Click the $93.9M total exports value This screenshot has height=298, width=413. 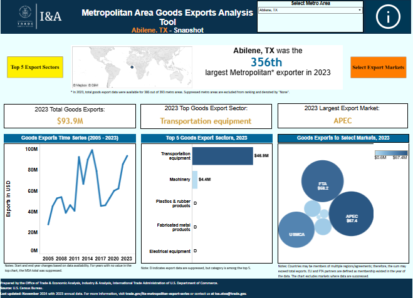tap(70, 121)
